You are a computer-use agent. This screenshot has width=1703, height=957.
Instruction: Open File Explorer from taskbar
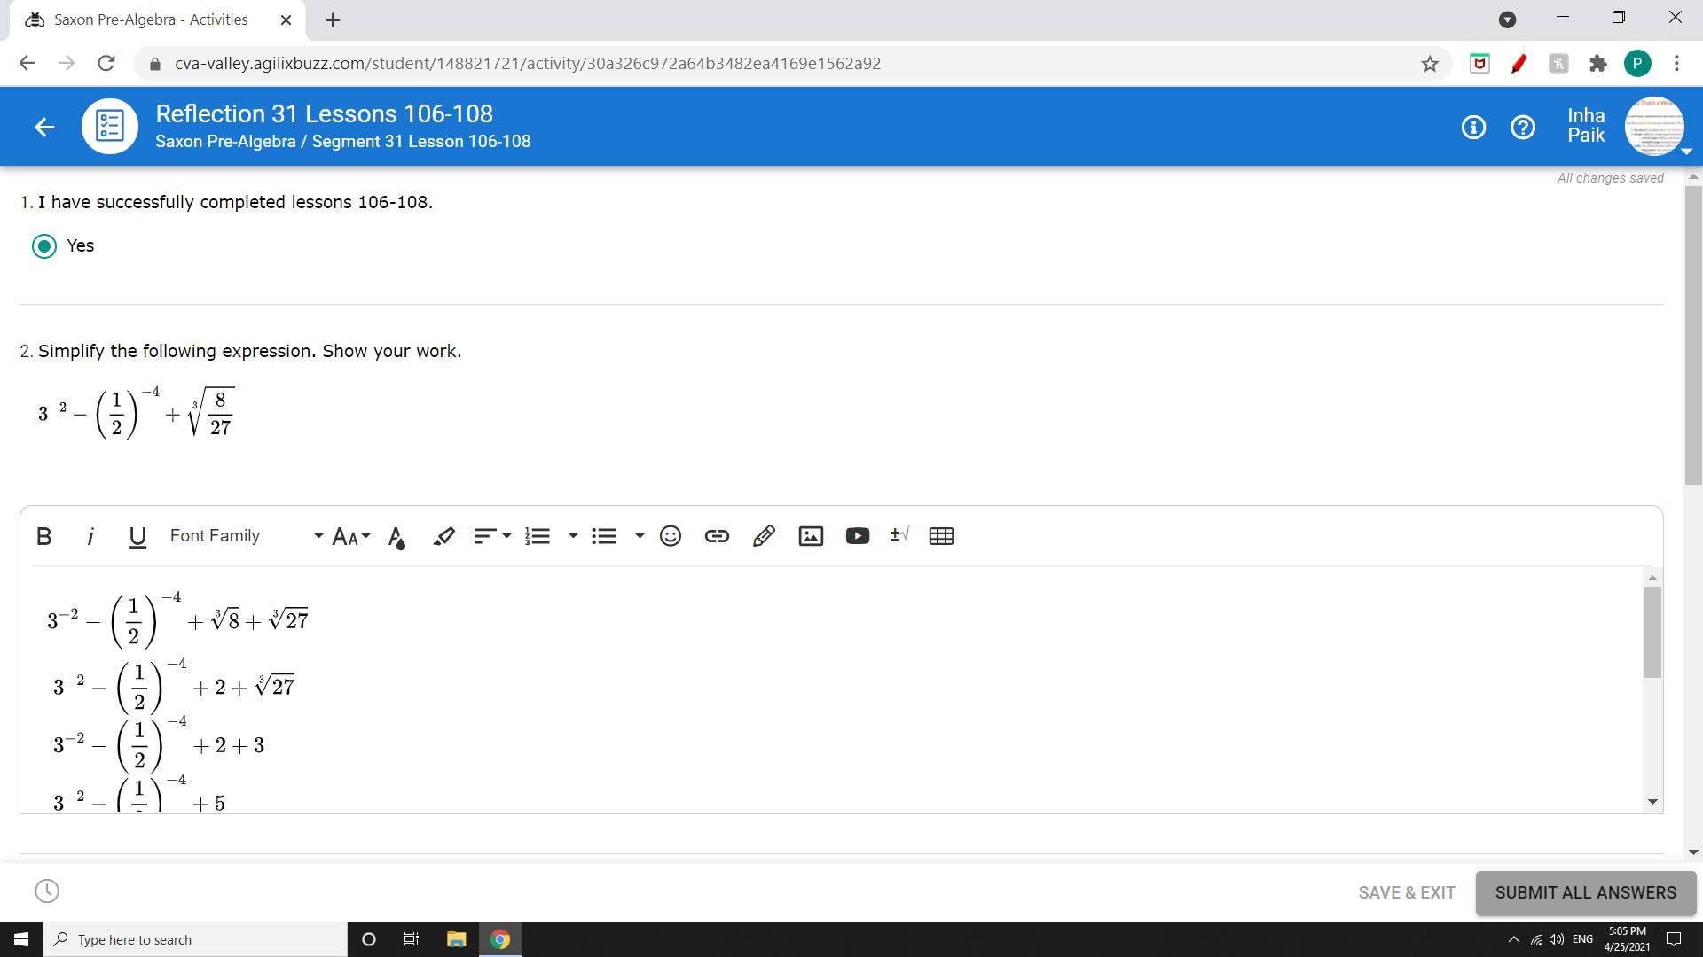456,939
